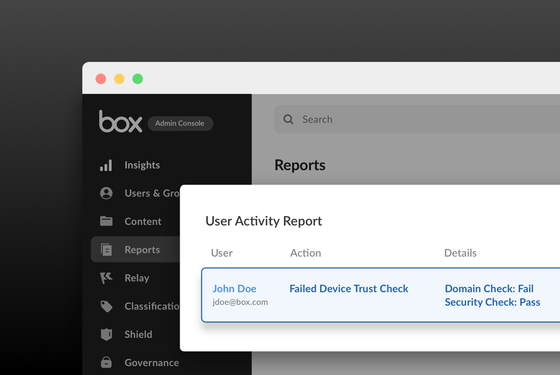Click the search magnifier icon

point(288,119)
